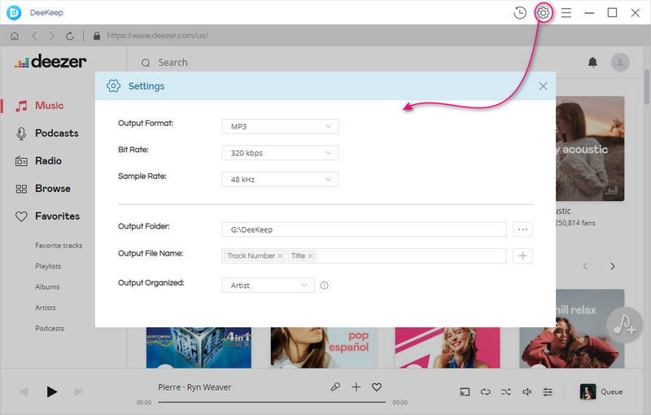Navigate forward with right arrow

(x=51, y=36)
